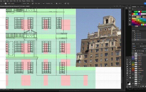Select the Blur tool droplet icon
This screenshot has height=92, width=146.
point(130,71)
